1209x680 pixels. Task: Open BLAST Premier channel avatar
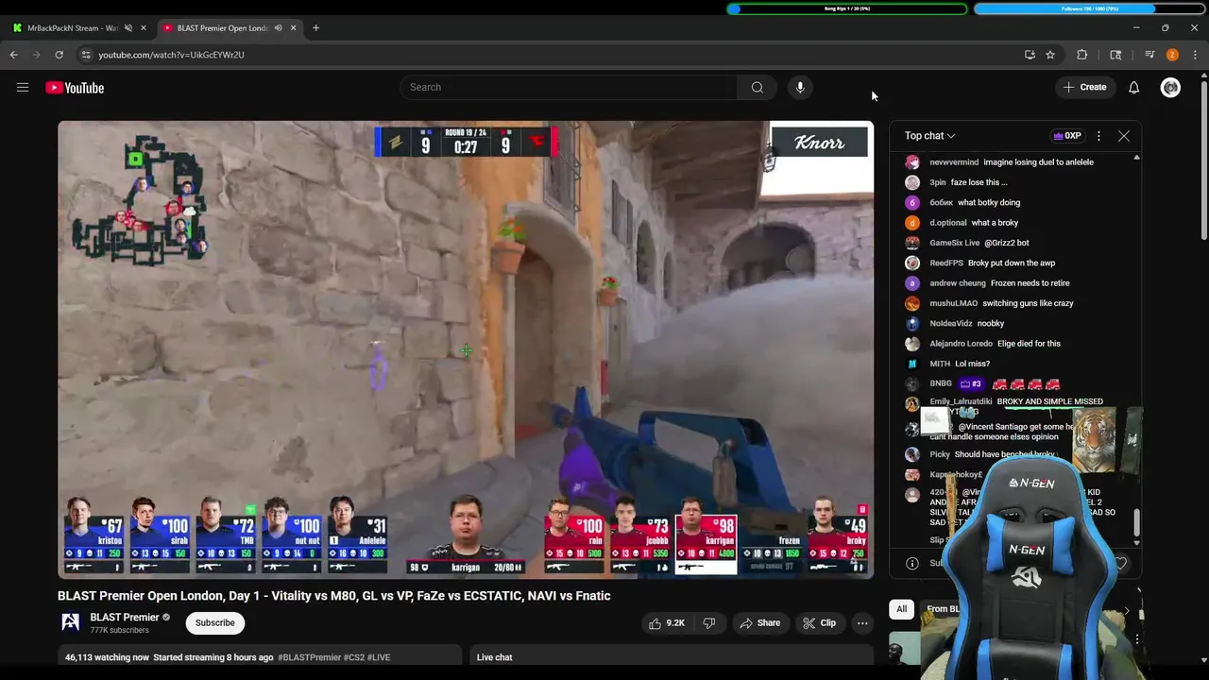[70, 622]
